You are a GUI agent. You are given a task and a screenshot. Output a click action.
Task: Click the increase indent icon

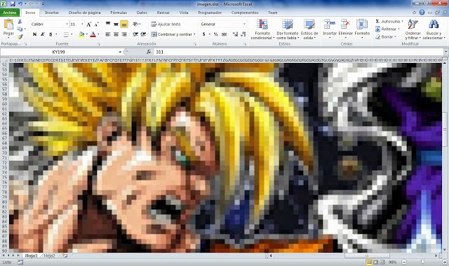point(143,34)
